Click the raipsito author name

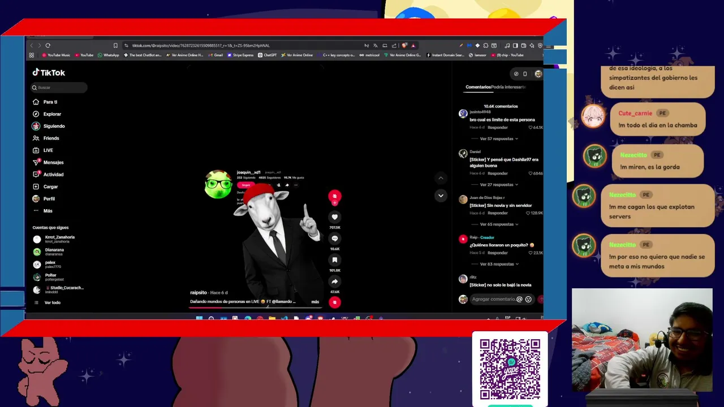(x=199, y=293)
